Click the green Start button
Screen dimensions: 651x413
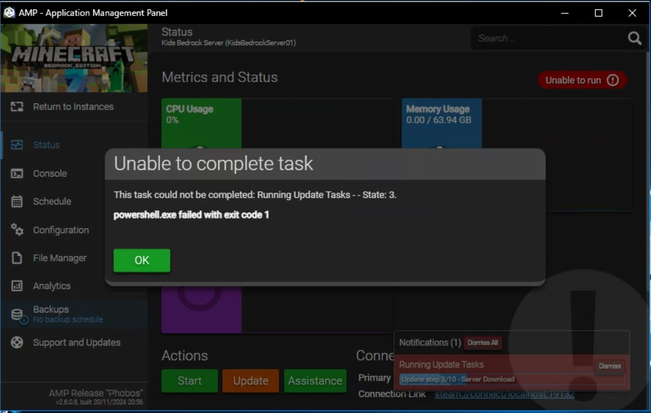pyautogui.click(x=189, y=381)
